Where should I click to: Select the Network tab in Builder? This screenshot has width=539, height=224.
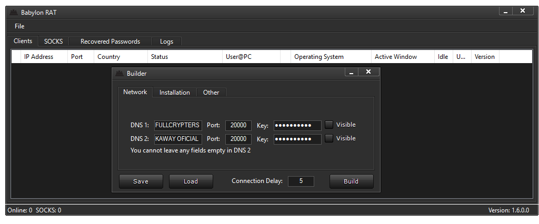tap(135, 91)
